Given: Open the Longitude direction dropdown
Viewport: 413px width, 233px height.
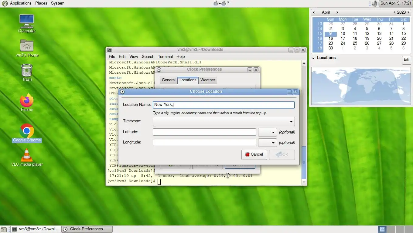Looking at the screenshot, I should coord(267,143).
